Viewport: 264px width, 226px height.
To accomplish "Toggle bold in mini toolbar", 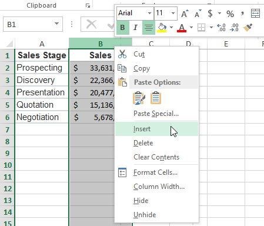I will point(123,28).
